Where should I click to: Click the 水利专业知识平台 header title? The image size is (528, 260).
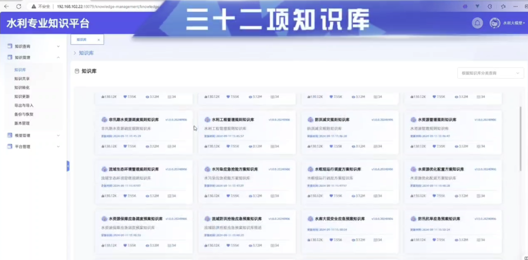coord(48,23)
